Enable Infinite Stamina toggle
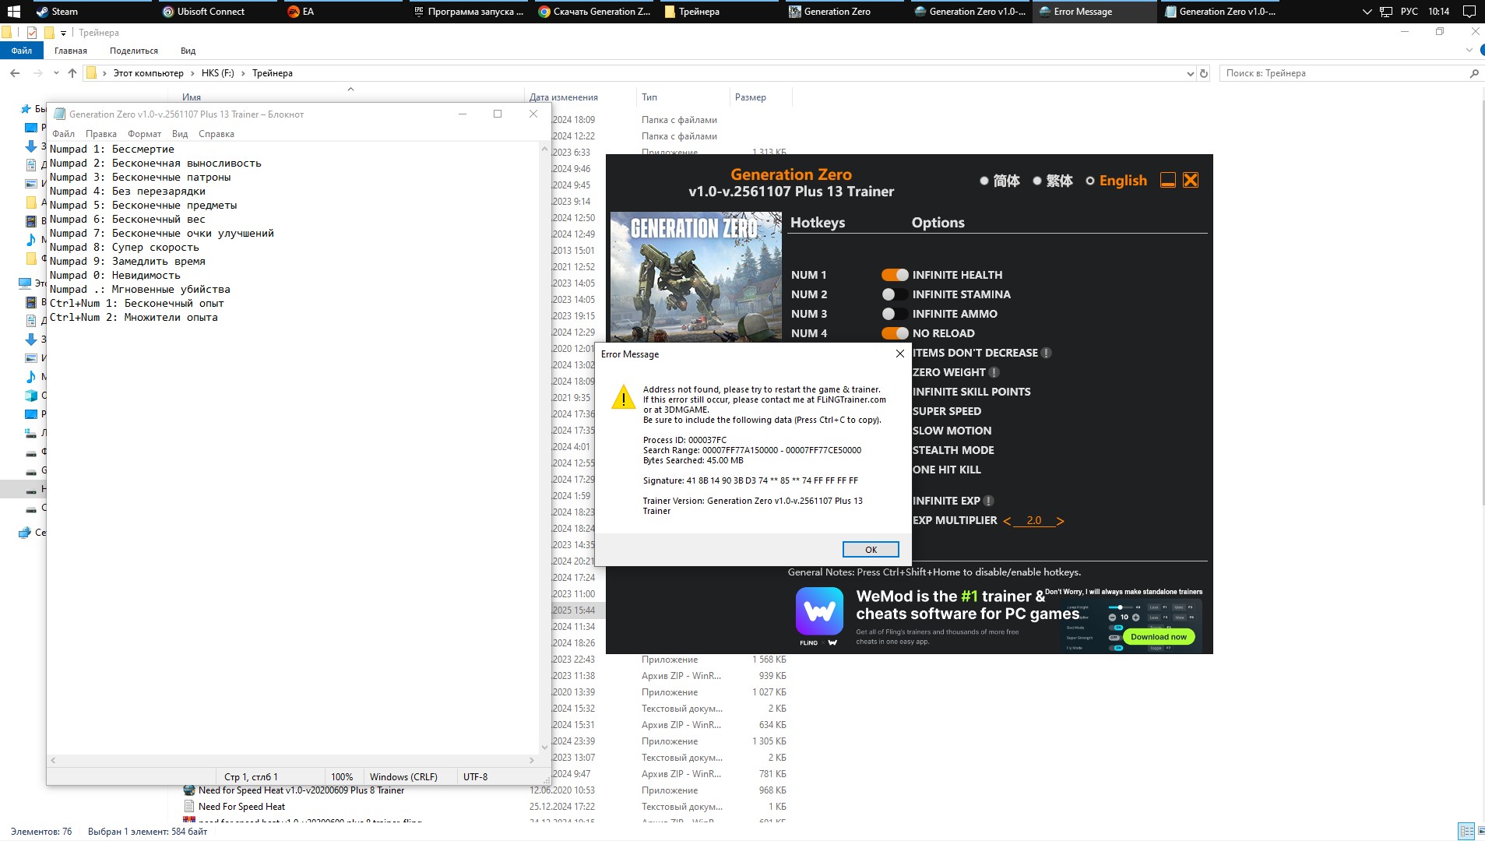This screenshot has width=1485, height=841. (x=894, y=294)
